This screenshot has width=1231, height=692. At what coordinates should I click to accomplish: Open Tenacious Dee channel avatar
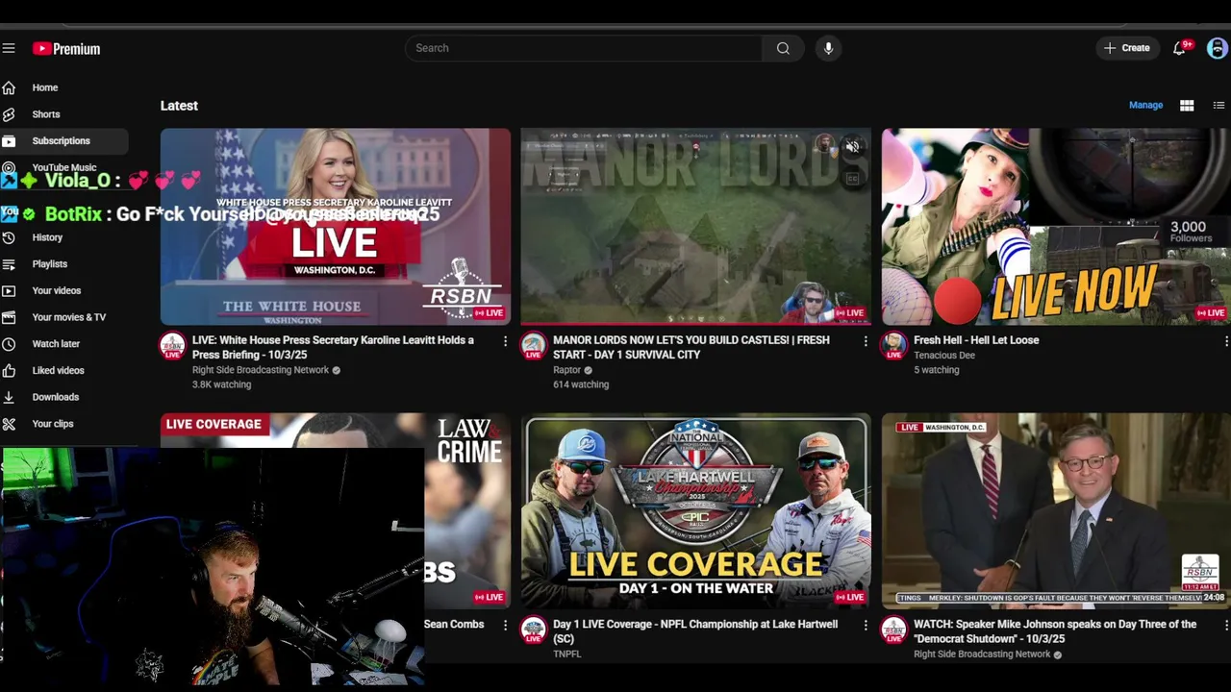coord(893,346)
